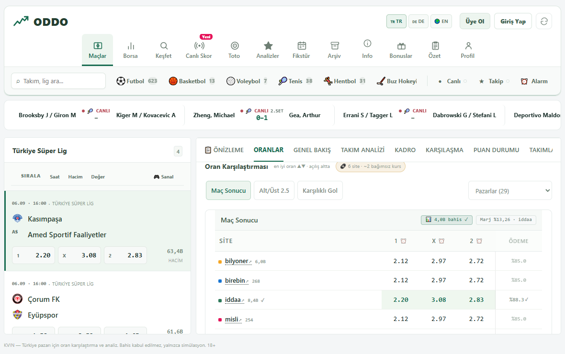Pick Kasımpaşa away odds 2.83
This screenshot has height=354, width=565.
click(125, 255)
